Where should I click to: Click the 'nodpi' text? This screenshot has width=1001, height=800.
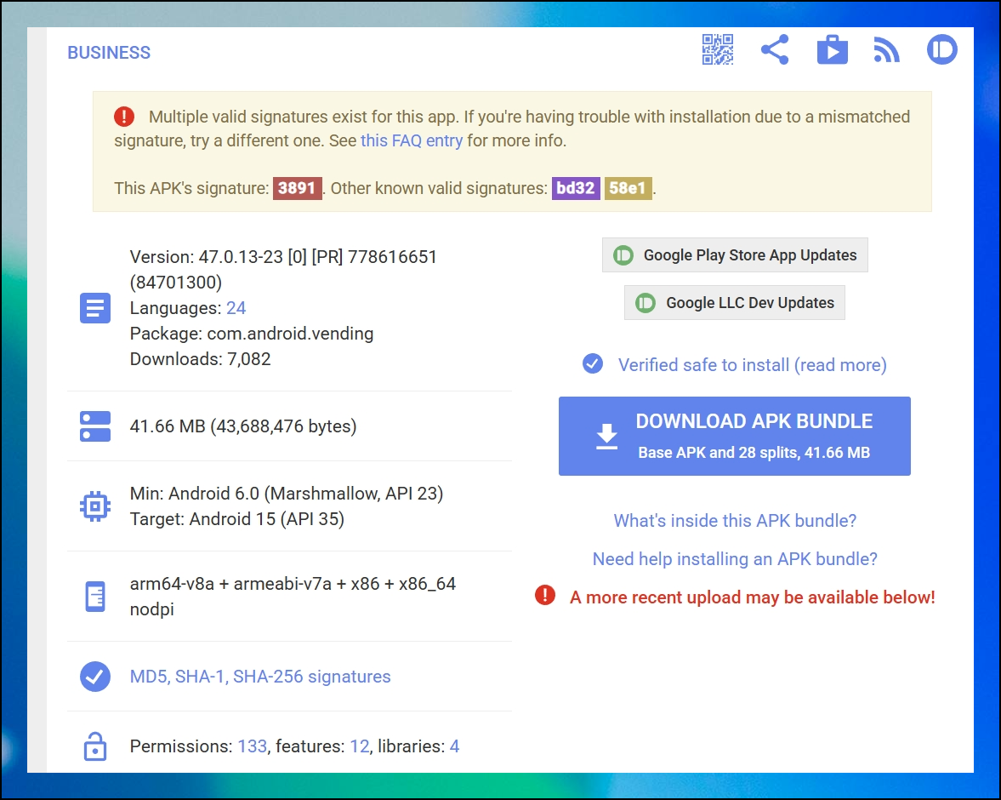152,609
